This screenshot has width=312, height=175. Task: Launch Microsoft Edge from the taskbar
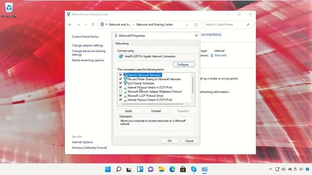coord(172,169)
